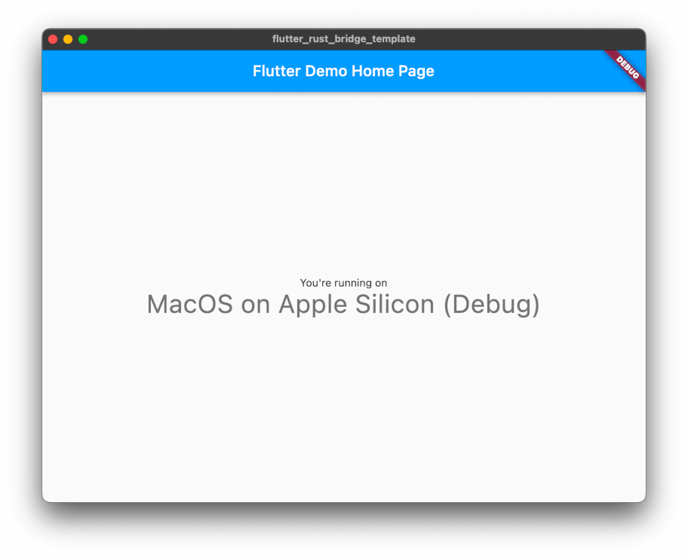Select the 'You're running on' text label
688x558 pixels.
coord(343,283)
